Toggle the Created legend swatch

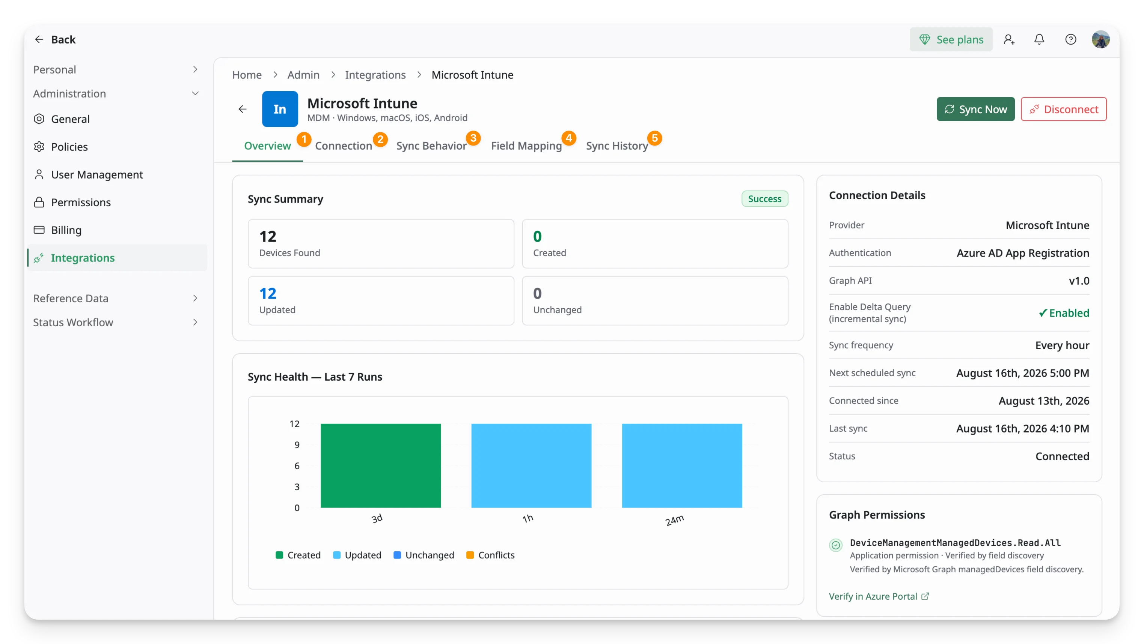click(279, 555)
